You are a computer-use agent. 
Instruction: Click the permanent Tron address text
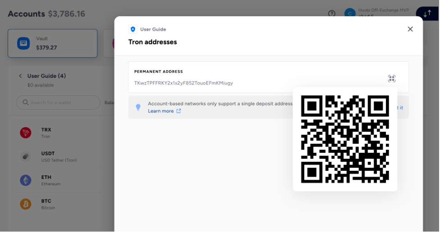(x=183, y=83)
